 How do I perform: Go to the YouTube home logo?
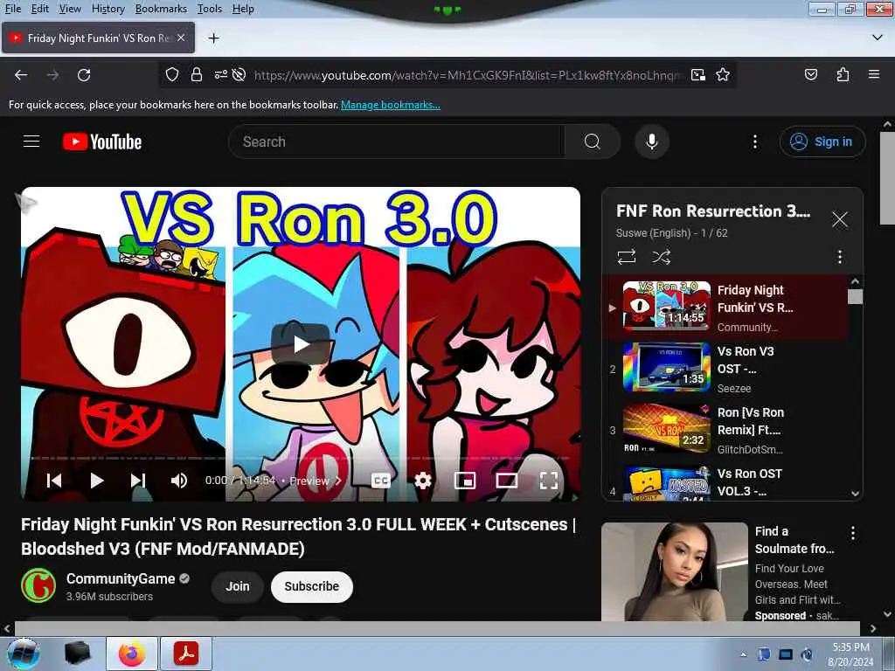click(102, 142)
